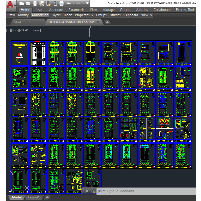Open the View panel button
Screen dimensions: 201x201
(145, 15)
